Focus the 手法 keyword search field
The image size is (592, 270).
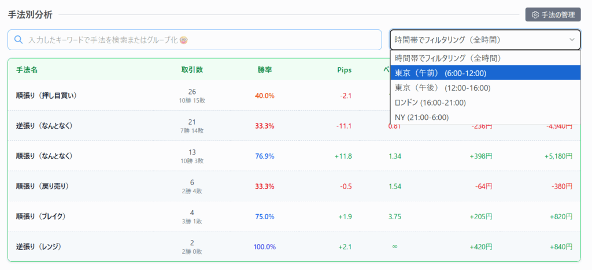[x=197, y=40]
